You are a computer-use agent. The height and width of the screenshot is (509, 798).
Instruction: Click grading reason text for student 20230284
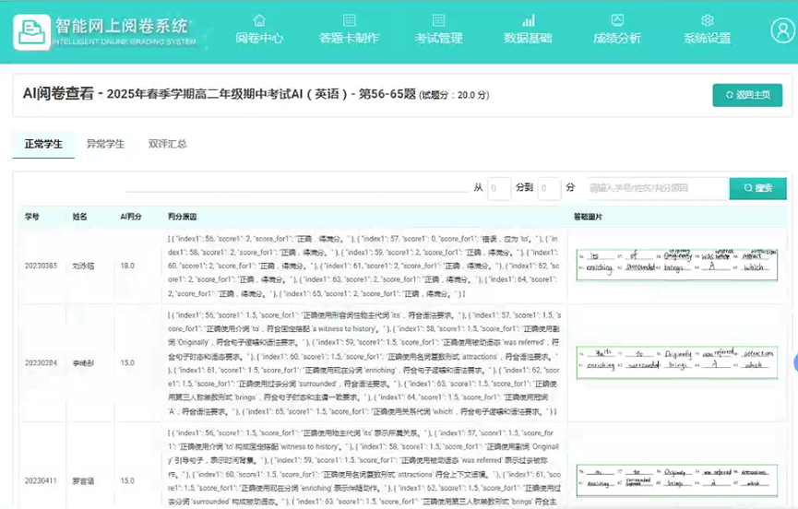pyautogui.click(x=363, y=363)
